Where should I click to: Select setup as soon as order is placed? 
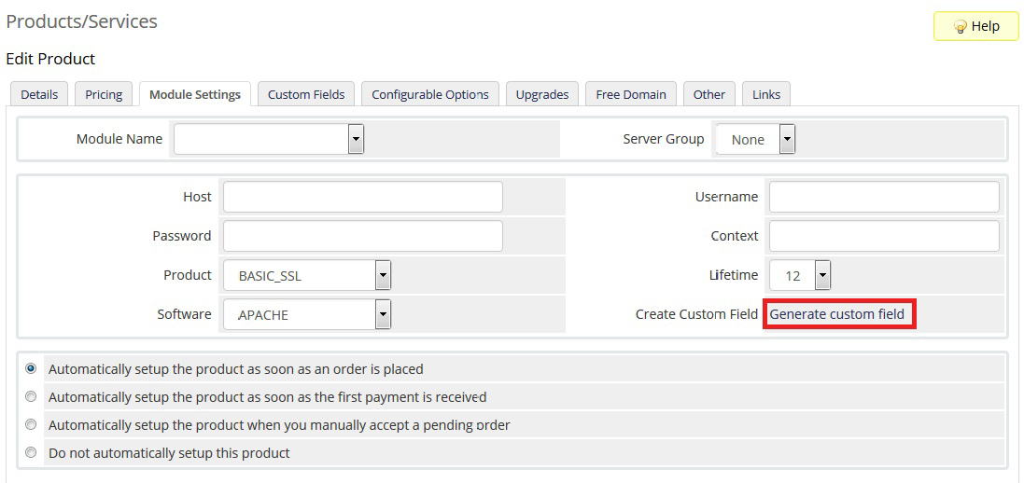pyautogui.click(x=31, y=368)
